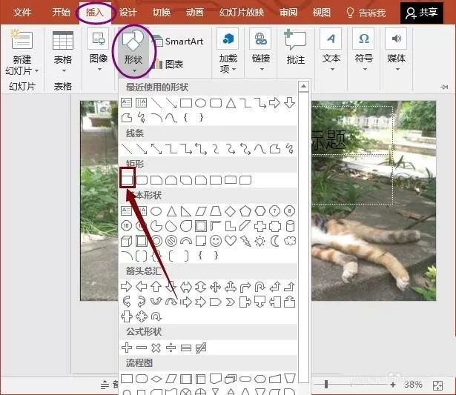The image size is (456, 395).
Task: Select the moon shape
Action: coord(275,241)
